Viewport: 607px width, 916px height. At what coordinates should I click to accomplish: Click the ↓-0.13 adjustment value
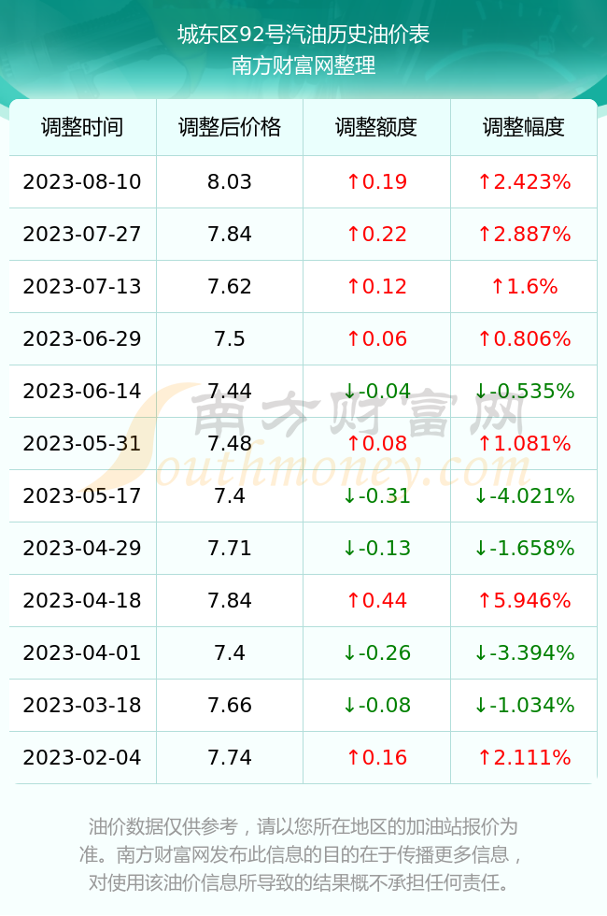[x=376, y=548]
